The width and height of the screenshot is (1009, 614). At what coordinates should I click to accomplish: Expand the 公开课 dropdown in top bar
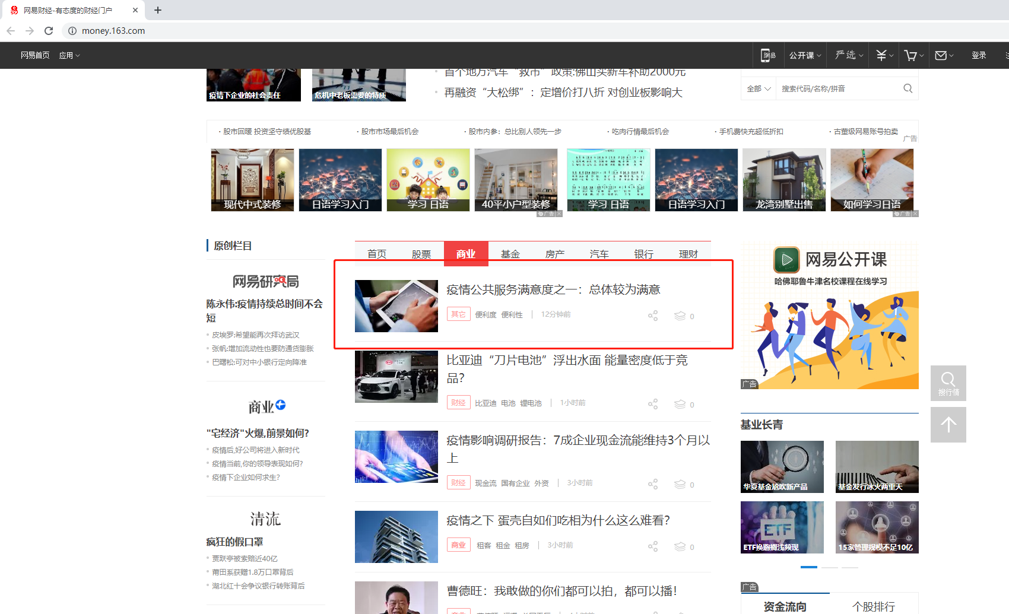(805, 55)
